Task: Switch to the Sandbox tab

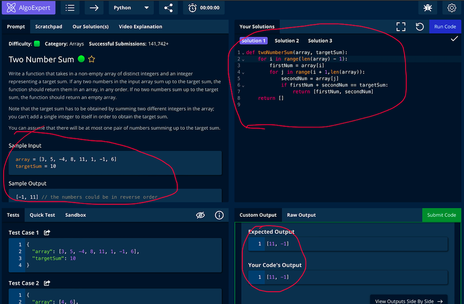Action: [75, 215]
